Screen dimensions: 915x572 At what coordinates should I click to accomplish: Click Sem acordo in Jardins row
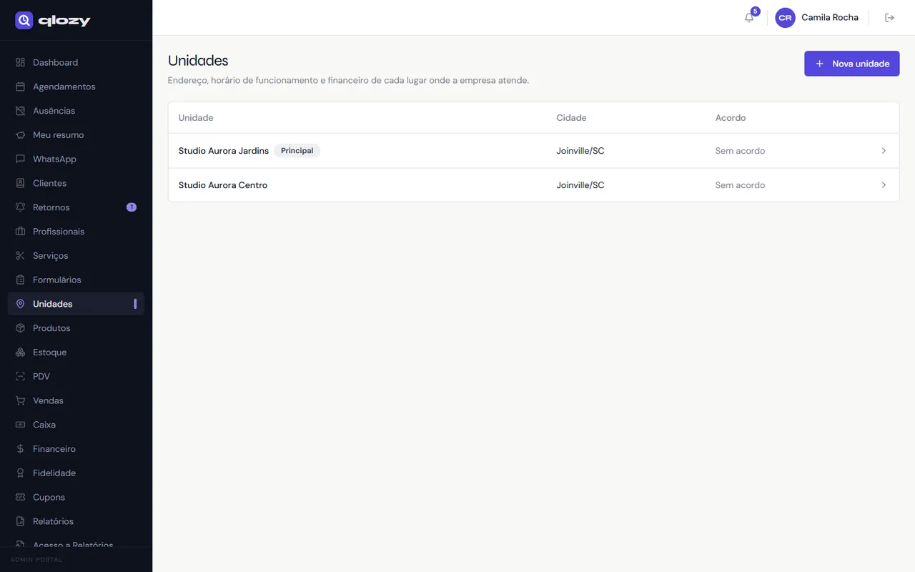740,151
